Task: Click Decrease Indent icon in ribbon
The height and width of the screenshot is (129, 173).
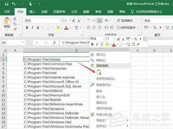Action: (x=106, y=27)
